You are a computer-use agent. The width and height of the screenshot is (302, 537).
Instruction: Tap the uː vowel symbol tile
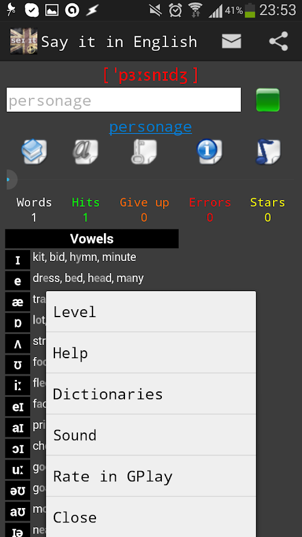pos(18,469)
